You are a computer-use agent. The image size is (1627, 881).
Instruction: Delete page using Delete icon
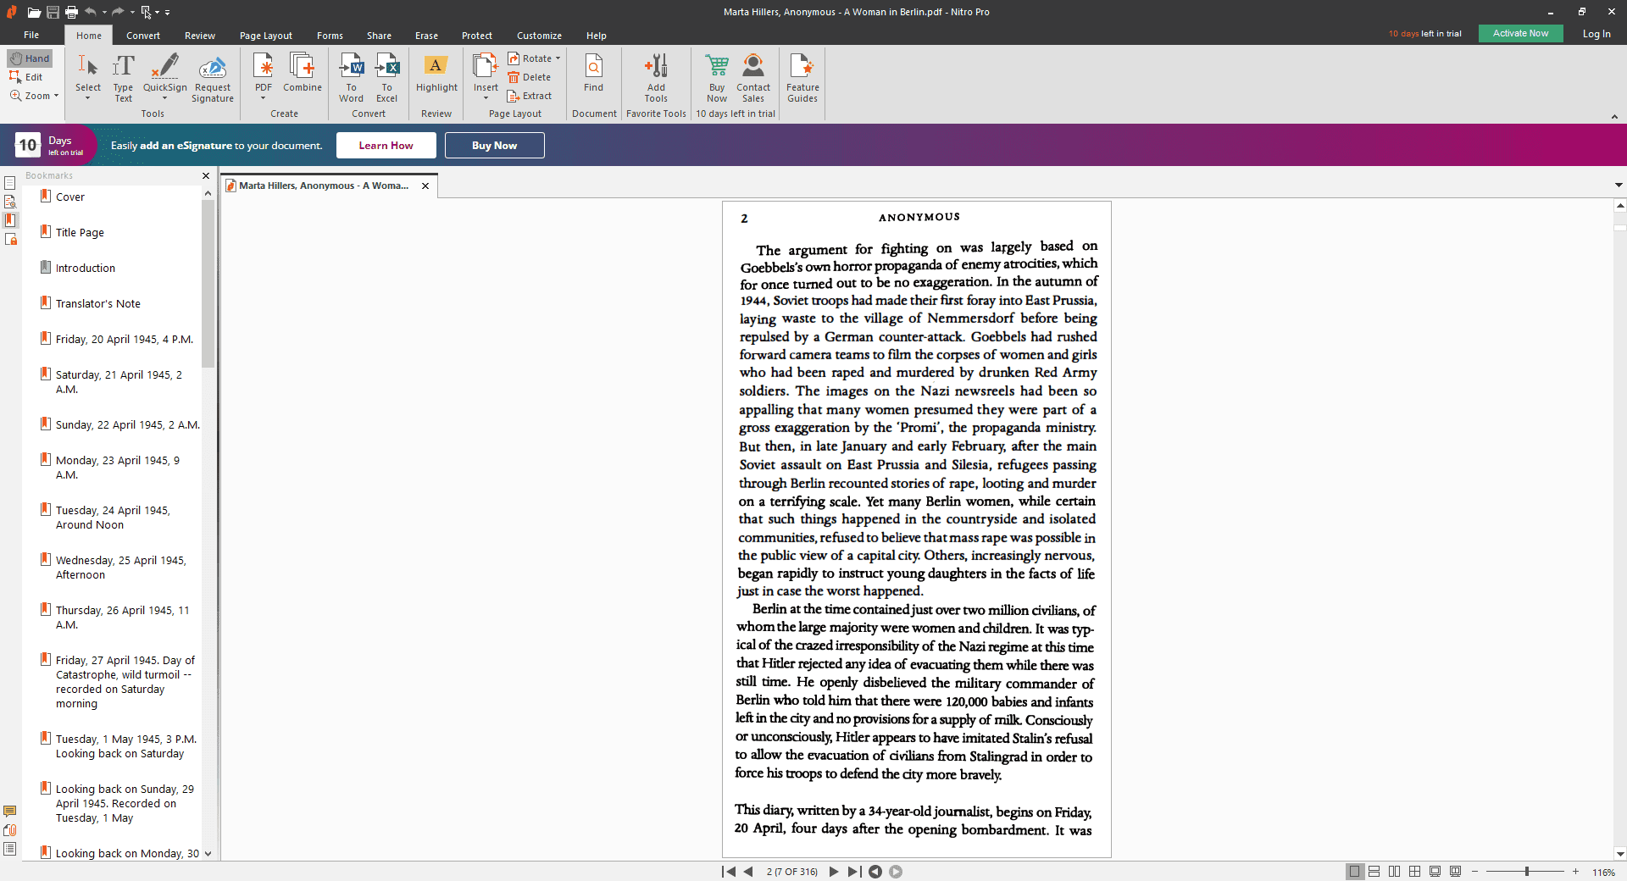coord(530,77)
